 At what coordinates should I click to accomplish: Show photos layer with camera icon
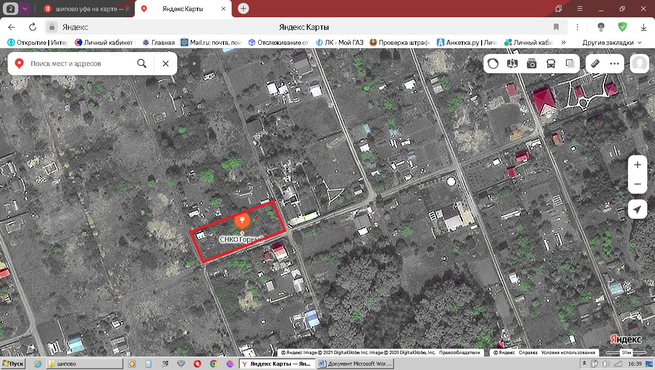coord(532,64)
